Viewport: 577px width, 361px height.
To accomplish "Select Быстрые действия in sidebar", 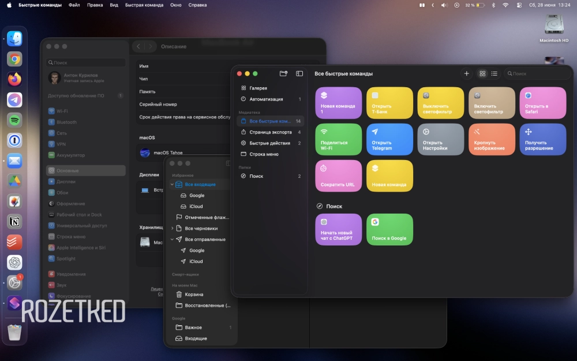I will tap(271, 143).
